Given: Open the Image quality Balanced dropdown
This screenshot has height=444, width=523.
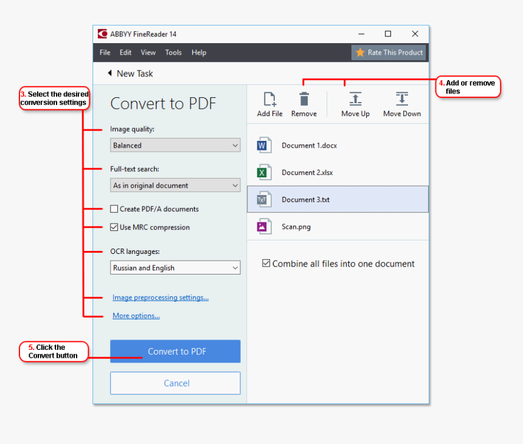Looking at the screenshot, I should coord(175,145).
